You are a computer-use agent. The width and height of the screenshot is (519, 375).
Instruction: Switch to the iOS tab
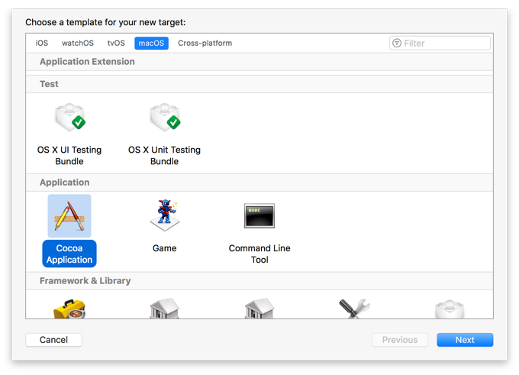click(42, 43)
